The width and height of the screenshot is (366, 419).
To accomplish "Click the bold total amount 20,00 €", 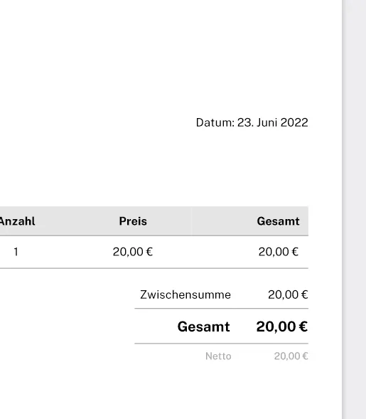I will pos(282,327).
